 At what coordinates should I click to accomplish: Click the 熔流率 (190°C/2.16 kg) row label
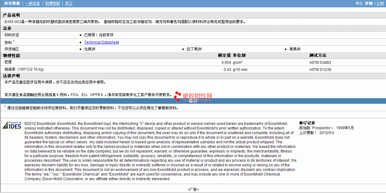[24, 69]
